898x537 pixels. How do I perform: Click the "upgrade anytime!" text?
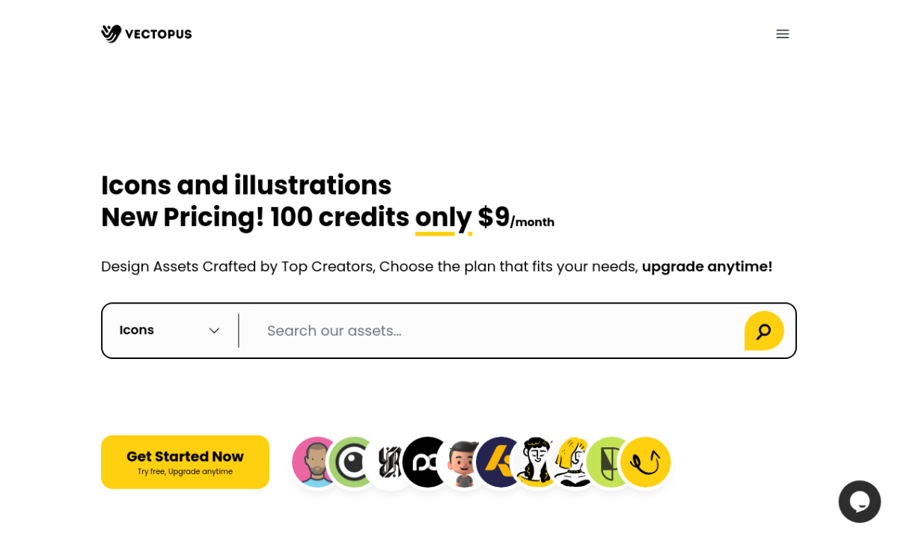tap(707, 266)
